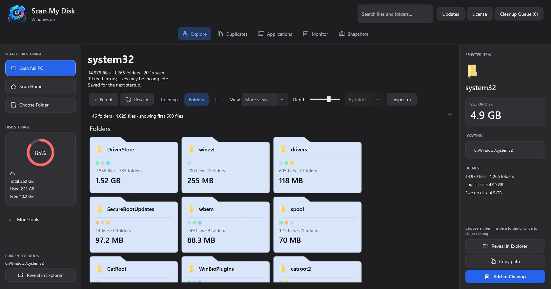
Task: Click the Scan My Disk app logo
Action: click(17, 14)
